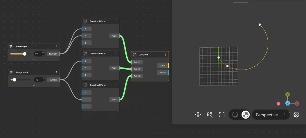Click the Arc 3Pnt node icon
Screen dimensions: 306x138
[134, 55]
